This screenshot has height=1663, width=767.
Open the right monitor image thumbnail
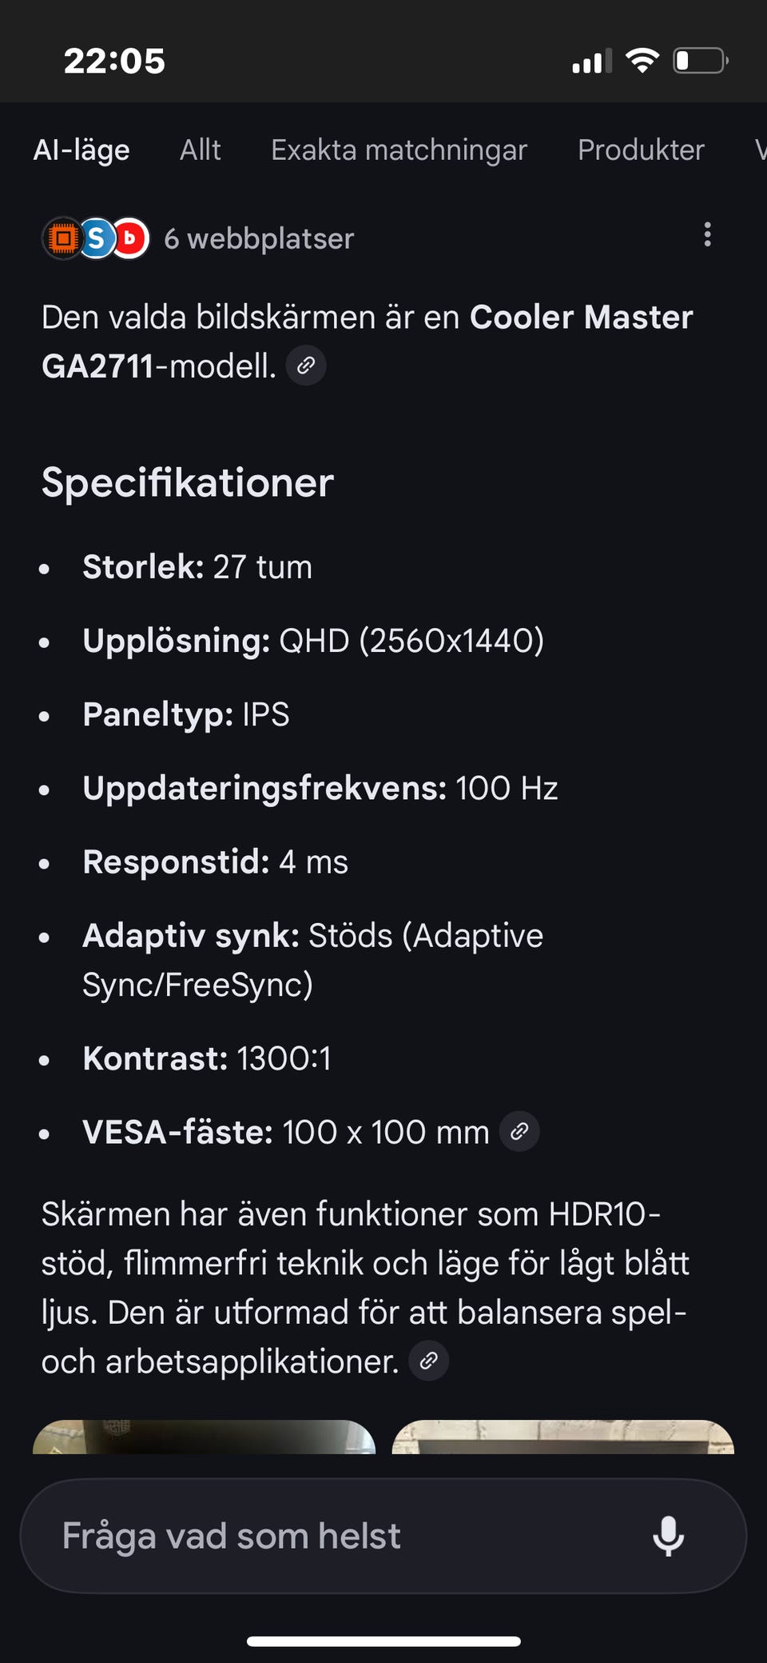tap(562, 1437)
